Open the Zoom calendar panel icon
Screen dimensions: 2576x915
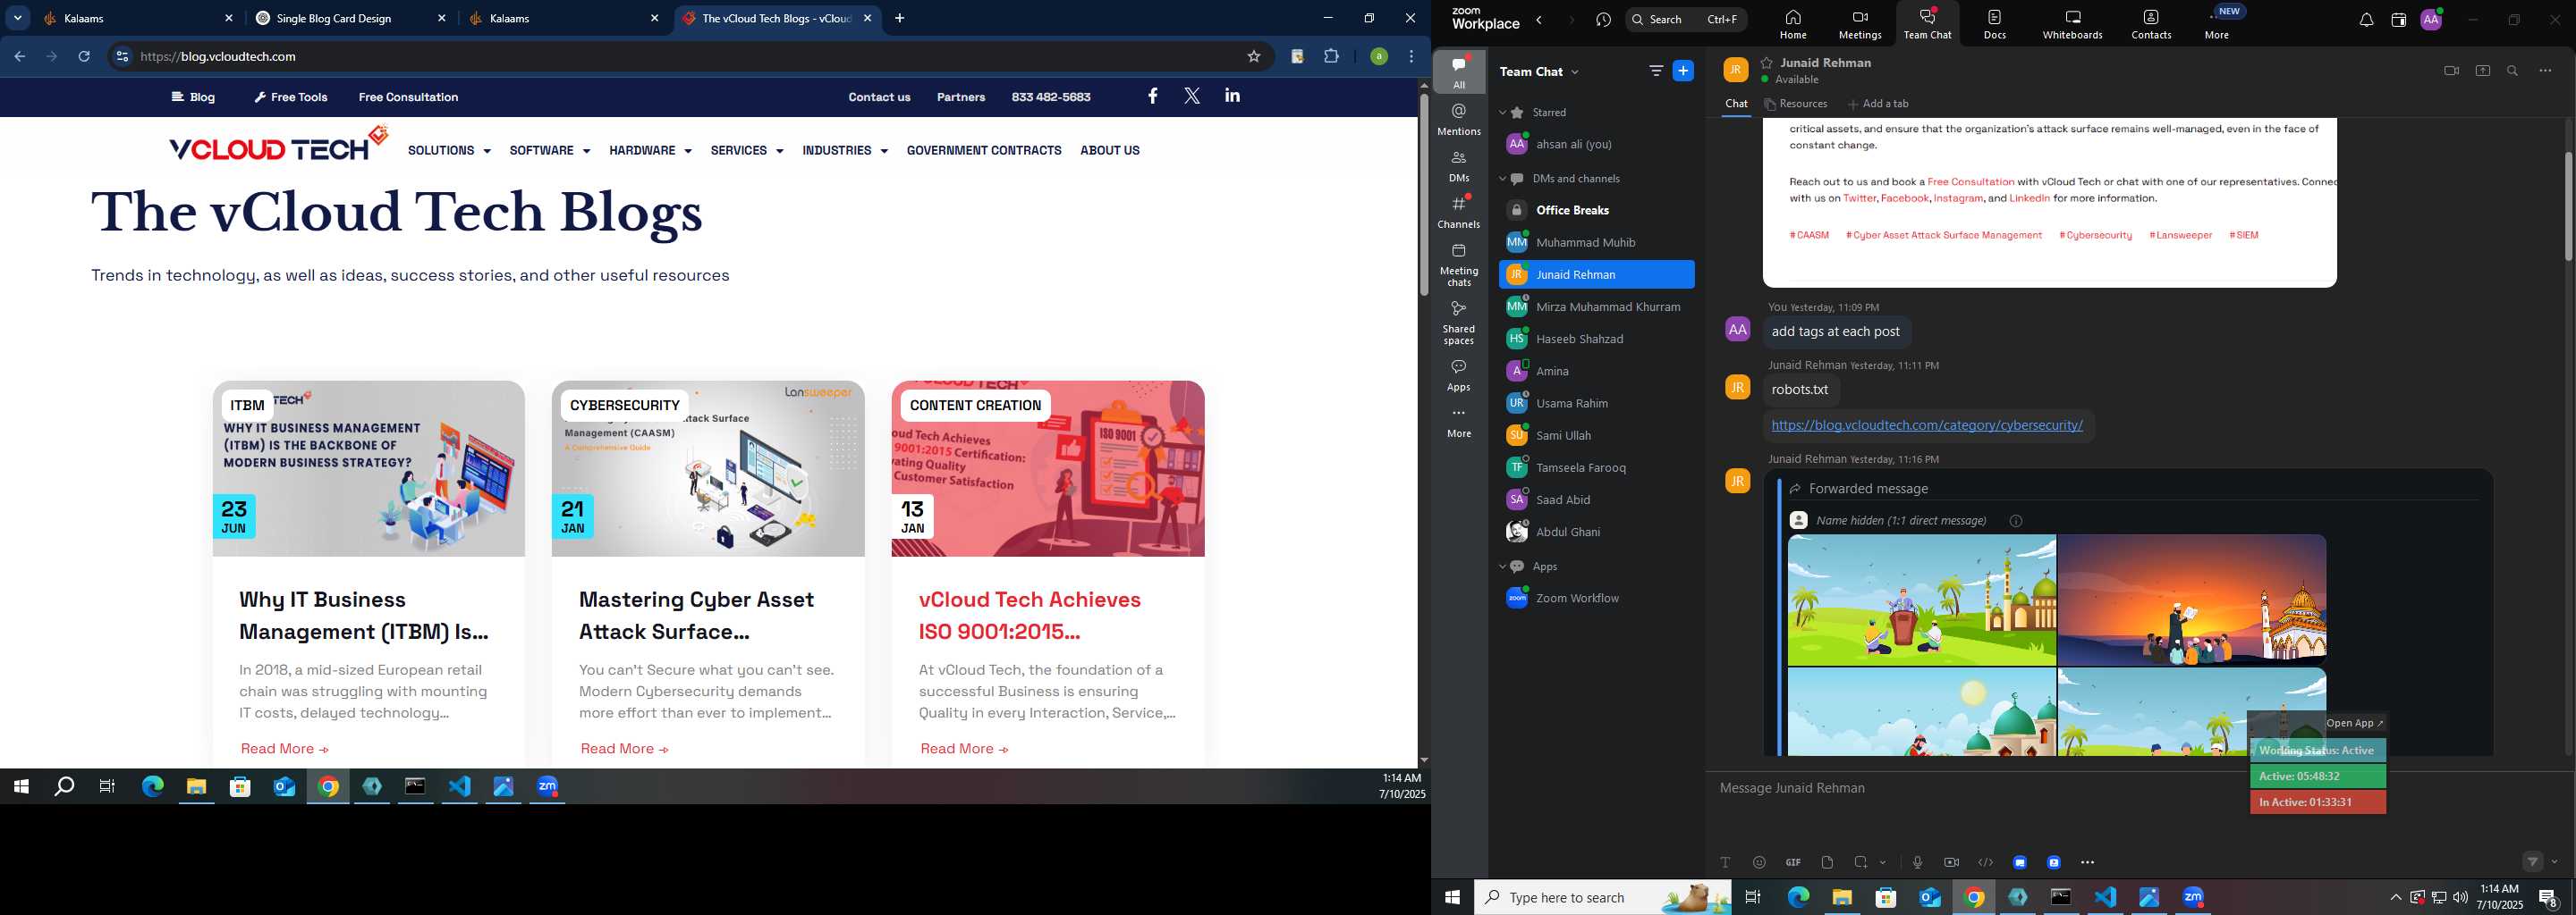tap(2398, 20)
